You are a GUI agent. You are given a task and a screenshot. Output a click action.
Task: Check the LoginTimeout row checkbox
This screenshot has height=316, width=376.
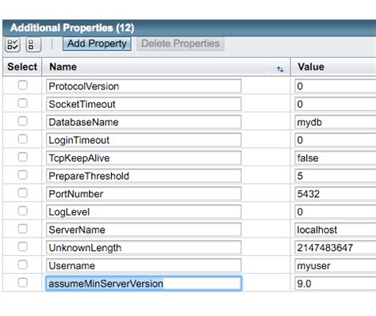pyautogui.click(x=22, y=139)
